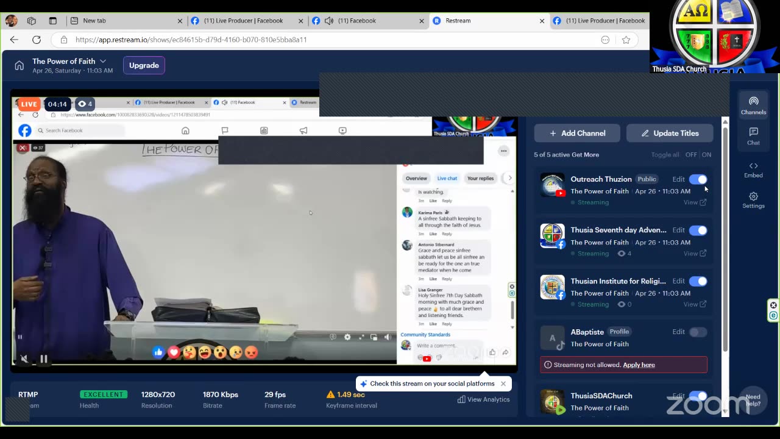
Task: Click the Get More link
Action: pyautogui.click(x=585, y=155)
